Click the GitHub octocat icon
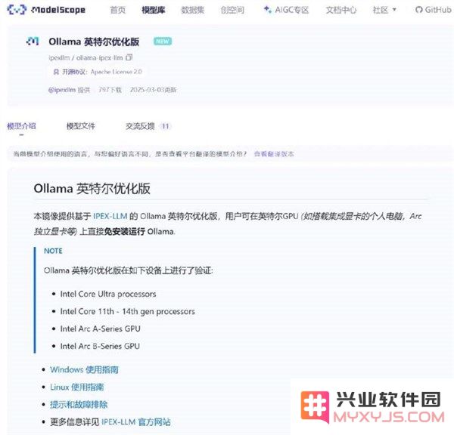The height and width of the screenshot is (435, 454). tap(418, 10)
